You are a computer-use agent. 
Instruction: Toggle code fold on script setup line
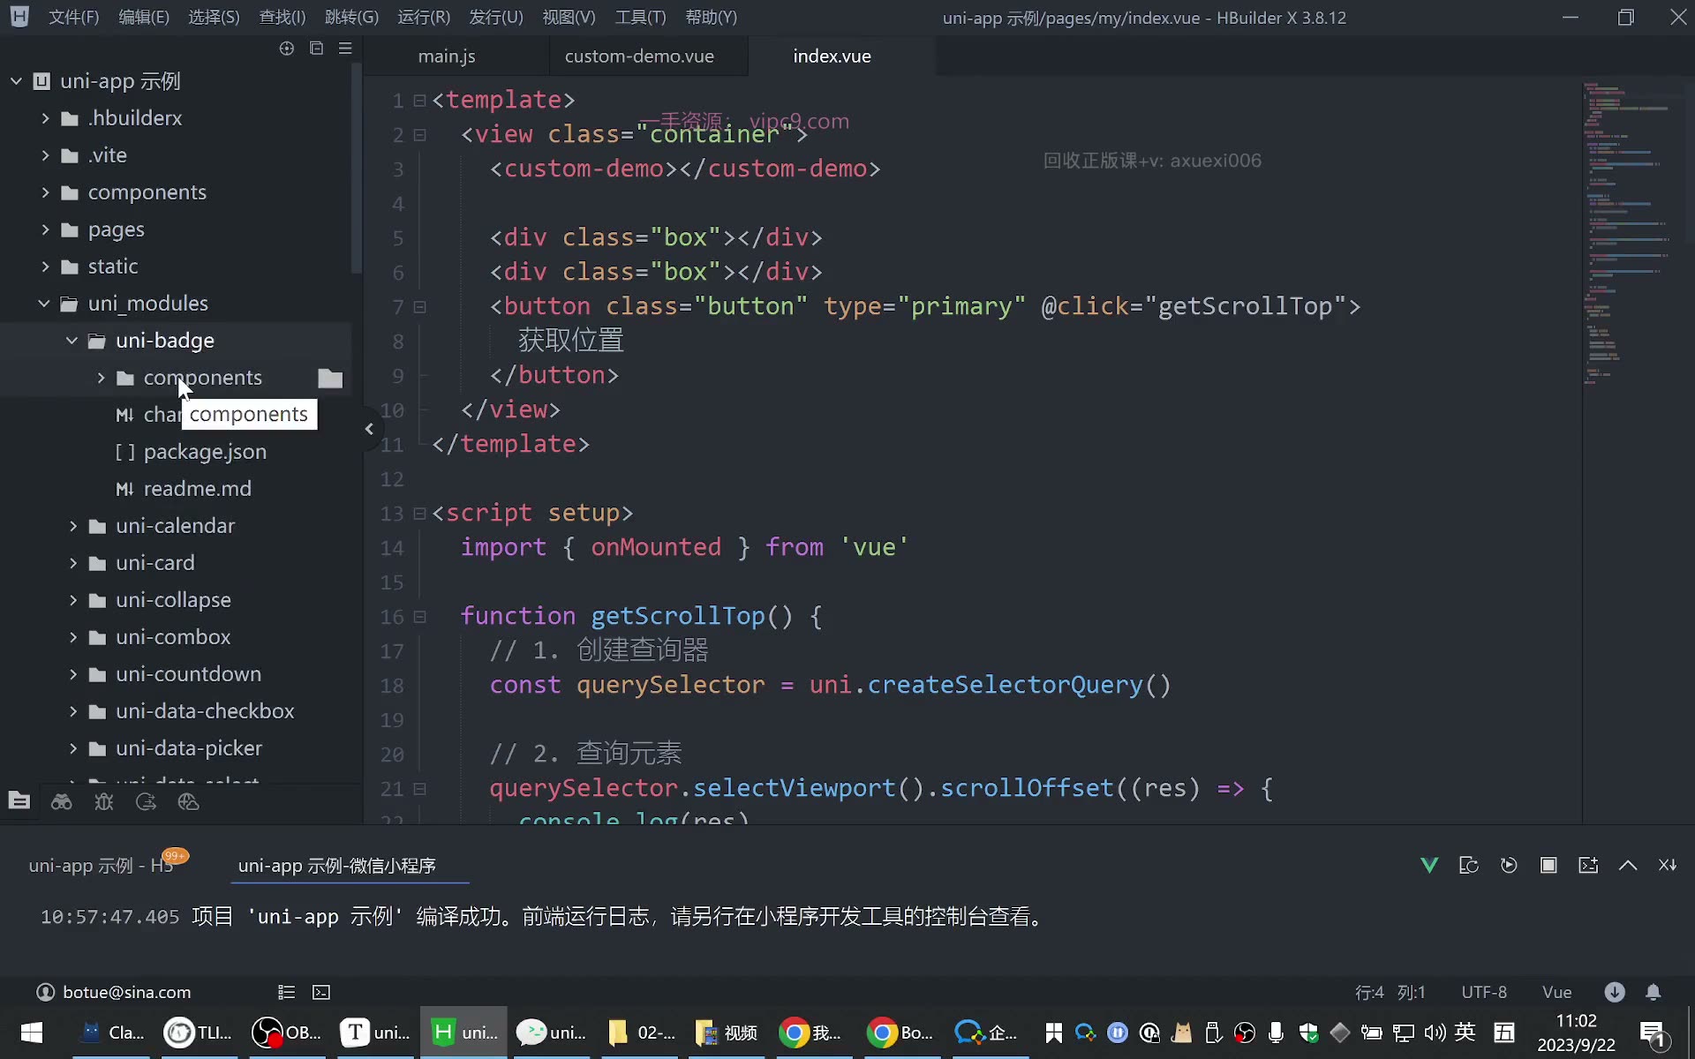420,514
